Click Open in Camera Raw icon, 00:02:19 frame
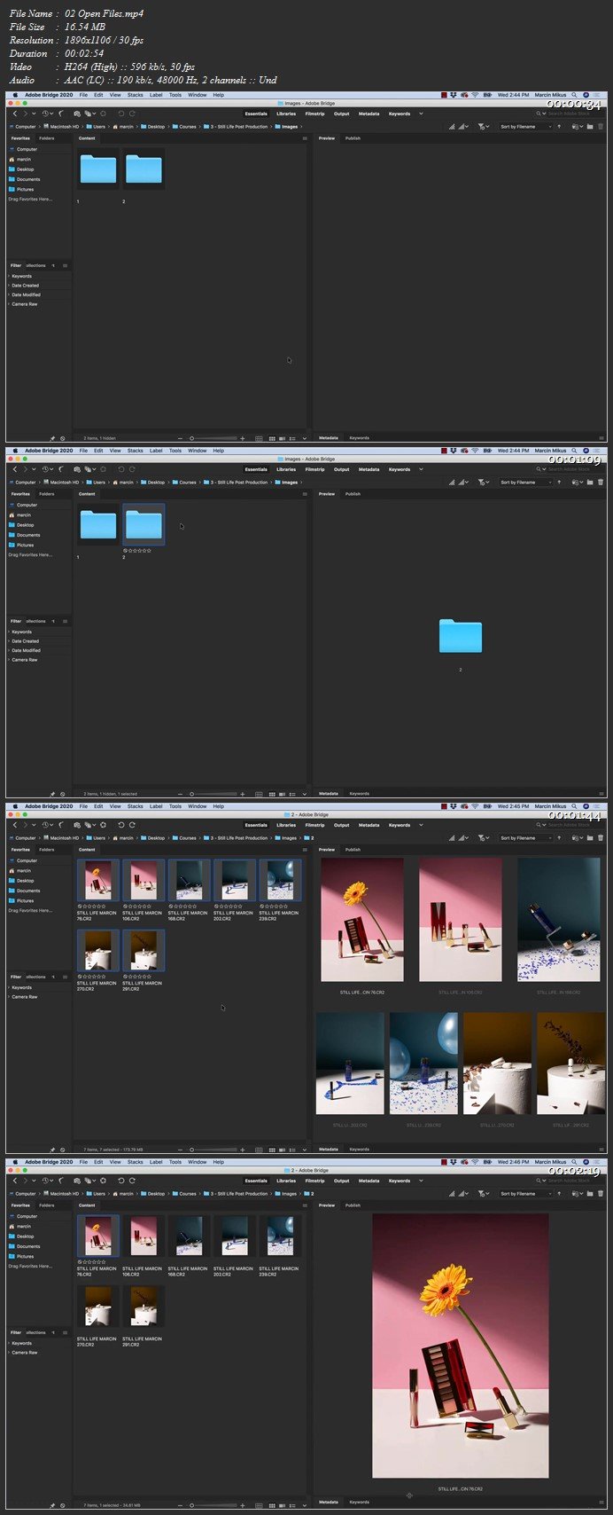Image resolution: width=613 pixels, height=1515 pixels. pyautogui.click(x=103, y=1181)
